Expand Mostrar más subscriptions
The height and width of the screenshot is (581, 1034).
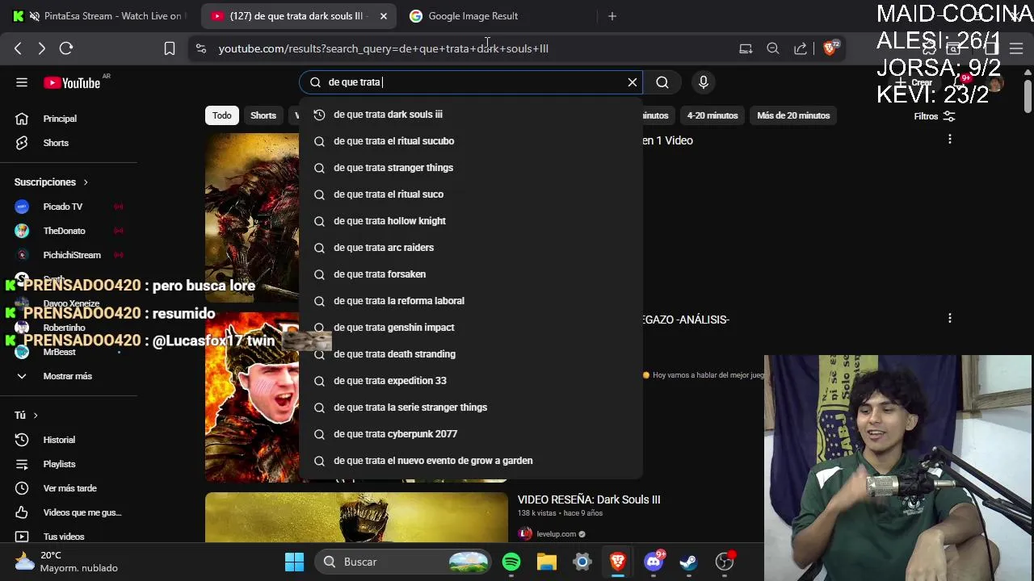(x=69, y=376)
